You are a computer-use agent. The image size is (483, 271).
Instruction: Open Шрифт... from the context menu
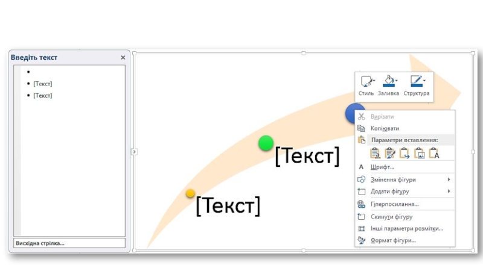click(x=382, y=167)
